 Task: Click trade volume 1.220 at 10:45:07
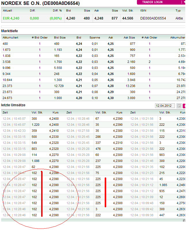(x=35, y=125)
